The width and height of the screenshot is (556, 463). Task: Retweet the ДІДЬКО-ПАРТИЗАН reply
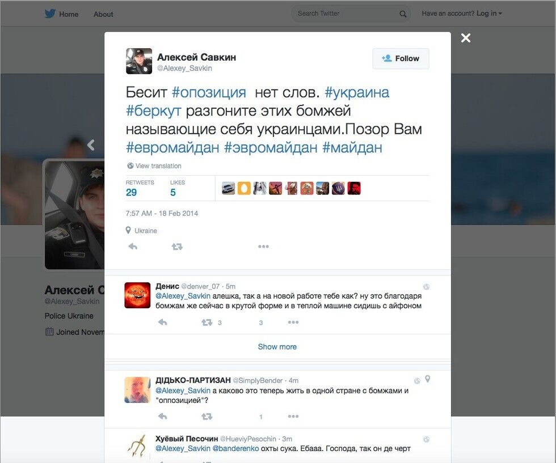pyautogui.click(x=207, y=416)
